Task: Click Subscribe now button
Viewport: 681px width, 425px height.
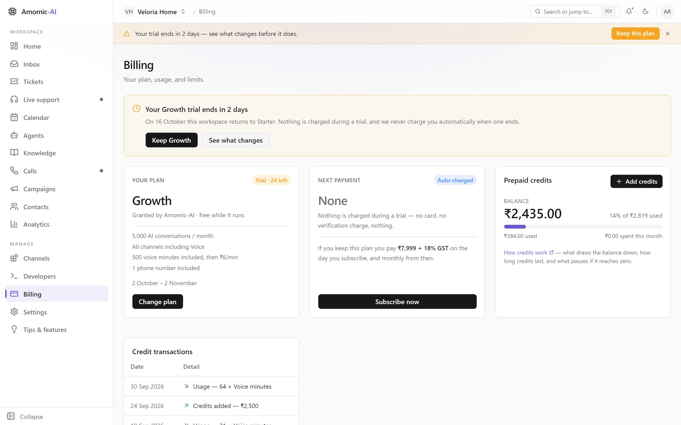Action: point(397,302)
